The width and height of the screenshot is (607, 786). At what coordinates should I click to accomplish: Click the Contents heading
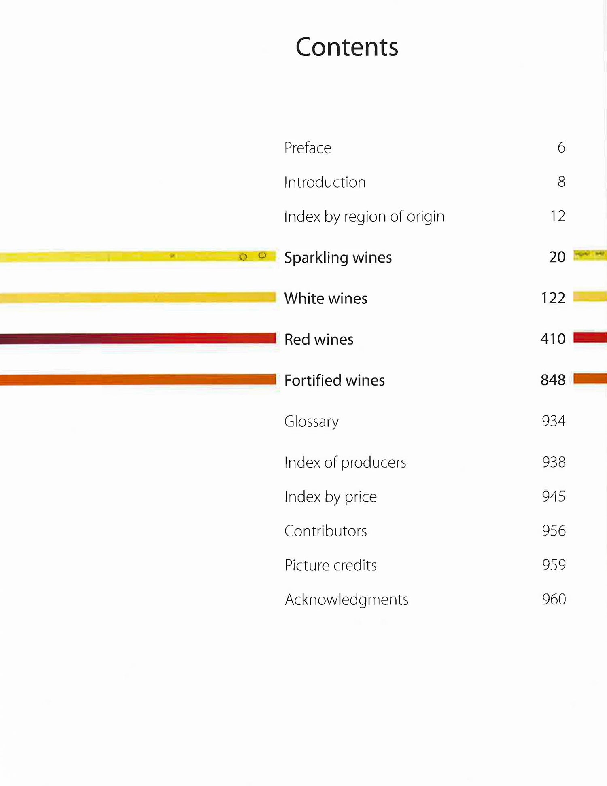pos(347,47)
